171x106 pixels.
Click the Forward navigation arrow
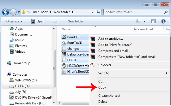tap(13, 12)
